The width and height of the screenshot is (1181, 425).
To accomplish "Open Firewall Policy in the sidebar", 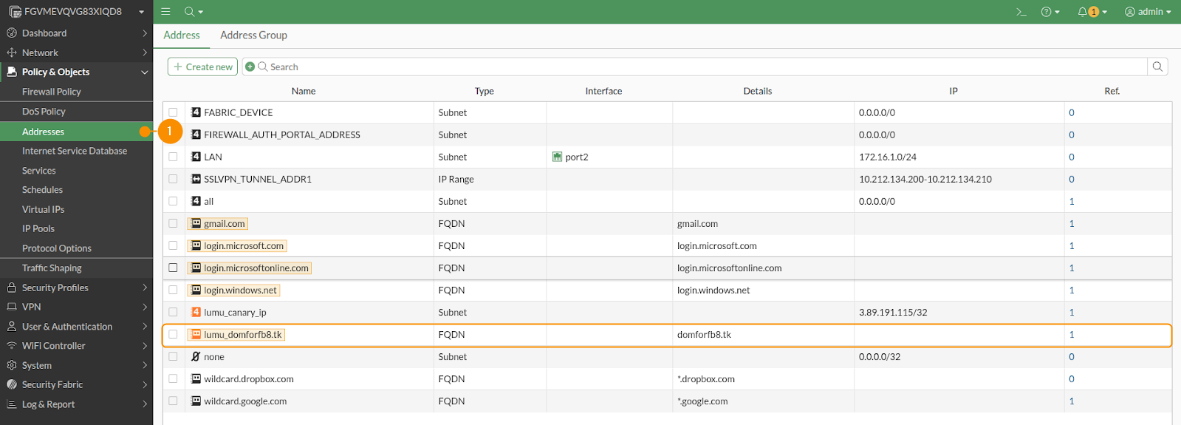I will tap(52, 92).
